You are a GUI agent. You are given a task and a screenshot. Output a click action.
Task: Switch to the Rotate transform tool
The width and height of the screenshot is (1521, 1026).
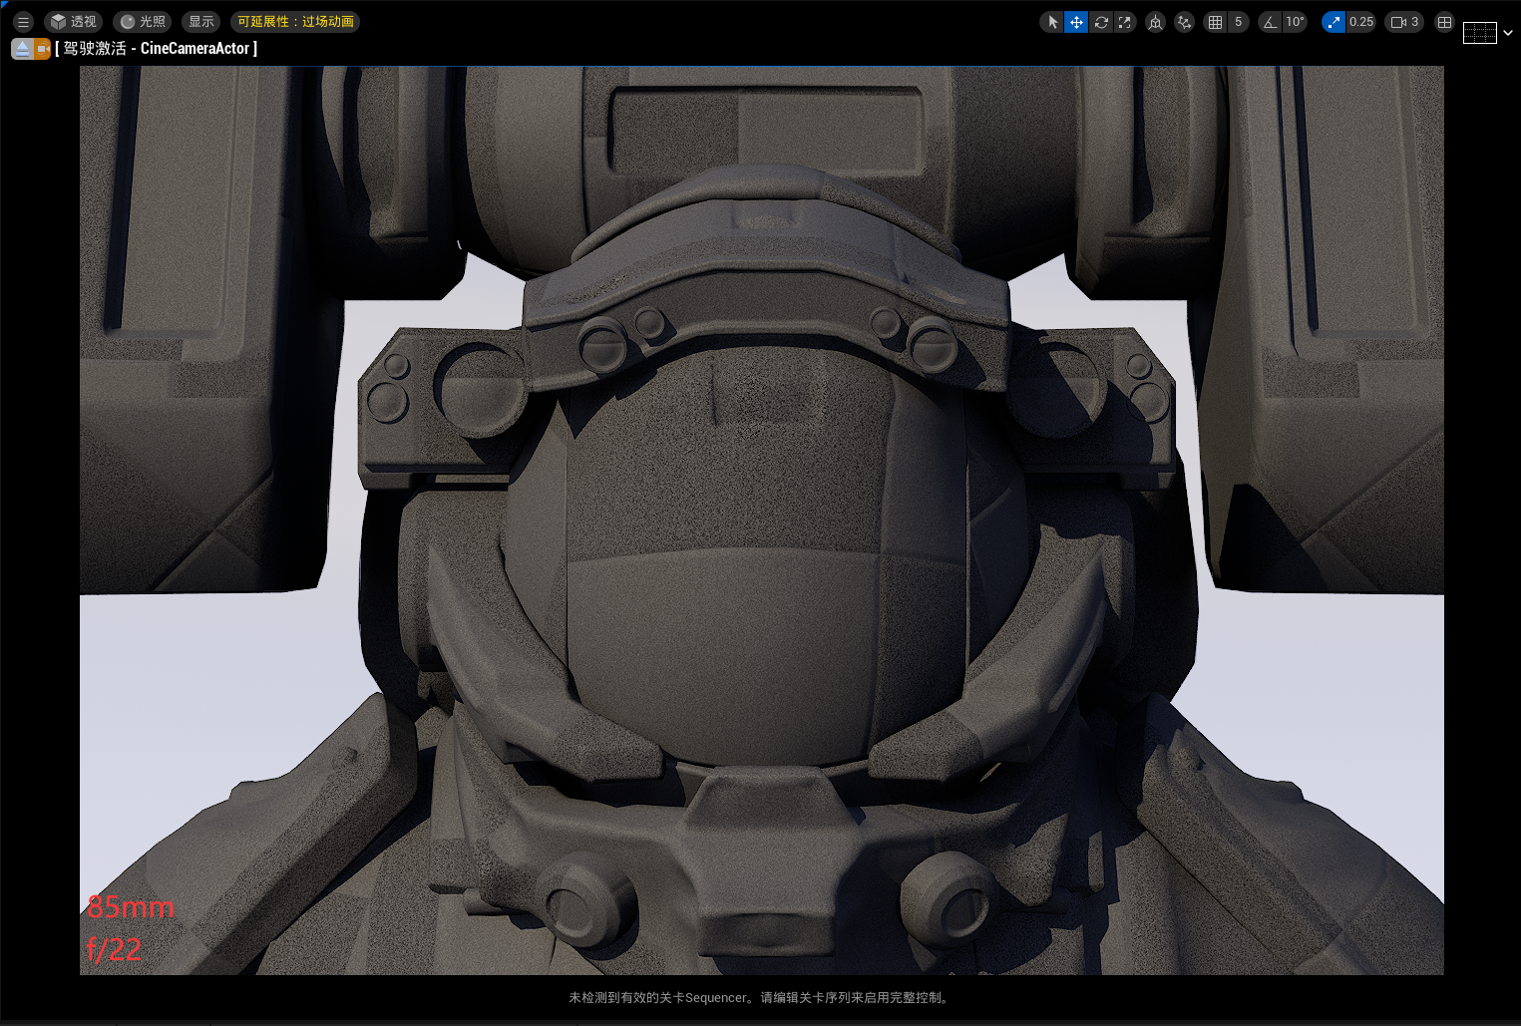click(1101, 22)
